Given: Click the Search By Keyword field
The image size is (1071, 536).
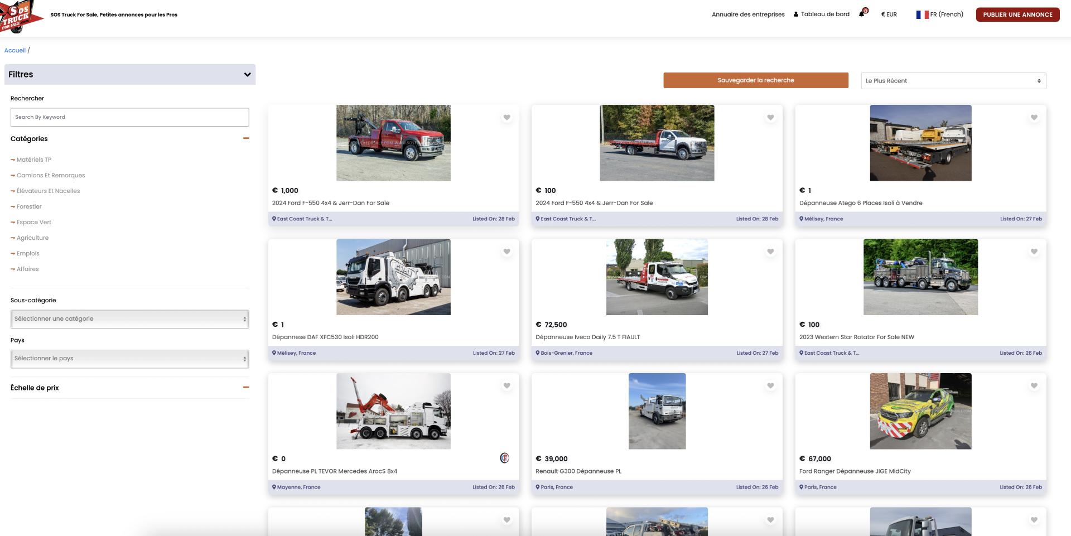Looking at the screenshot, I should click(x=129, y=117).
